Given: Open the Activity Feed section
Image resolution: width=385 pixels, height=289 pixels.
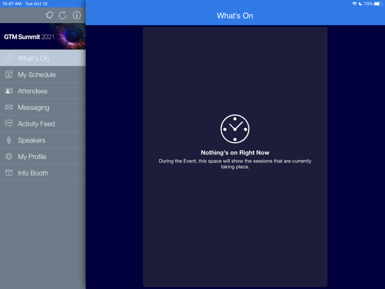Looking at the screenshot, I should click(x=43, y=124).
